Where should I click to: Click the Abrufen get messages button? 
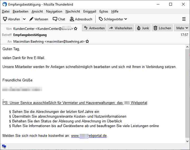(11, 19)
